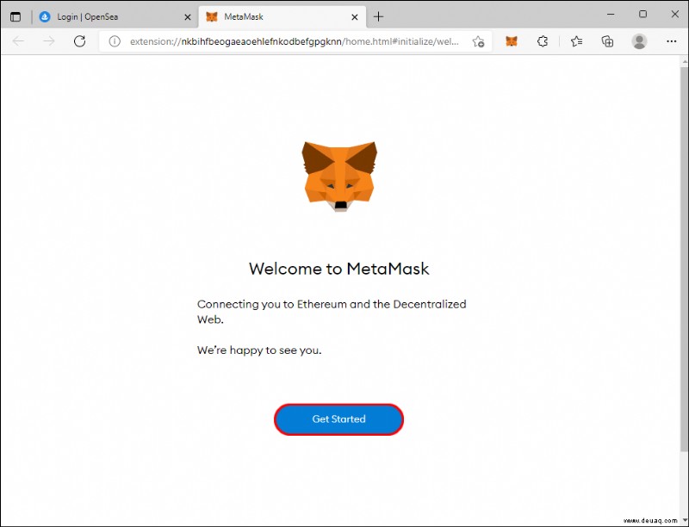Image resolution: width=689 pixels, height=527 pixels.
Task: Click the vertical page scrollbar
Action: [x=684, y=259]
